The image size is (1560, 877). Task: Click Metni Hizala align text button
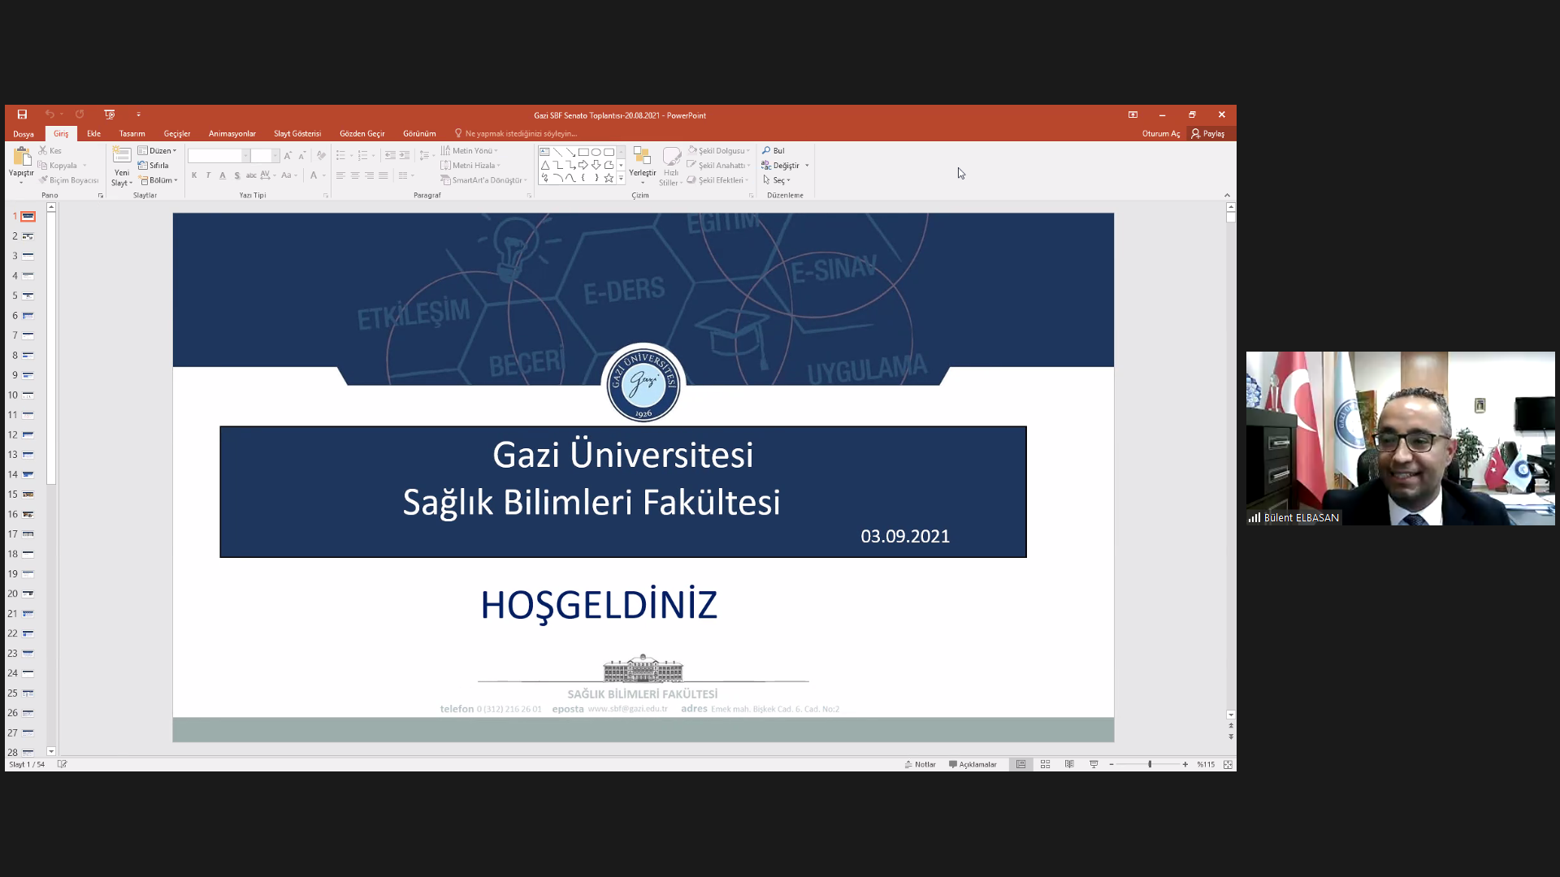pyautogui.click(x=470, y=166)
